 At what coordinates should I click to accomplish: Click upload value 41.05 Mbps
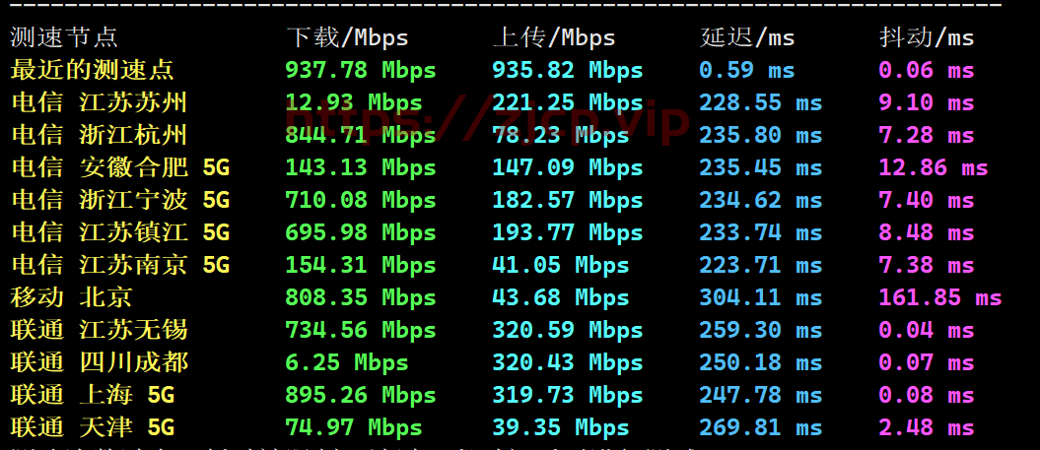click(561, 265)
